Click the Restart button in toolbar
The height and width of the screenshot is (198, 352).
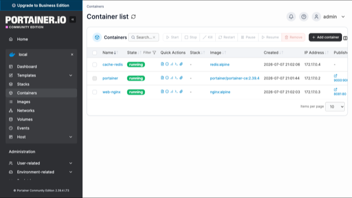227,37
